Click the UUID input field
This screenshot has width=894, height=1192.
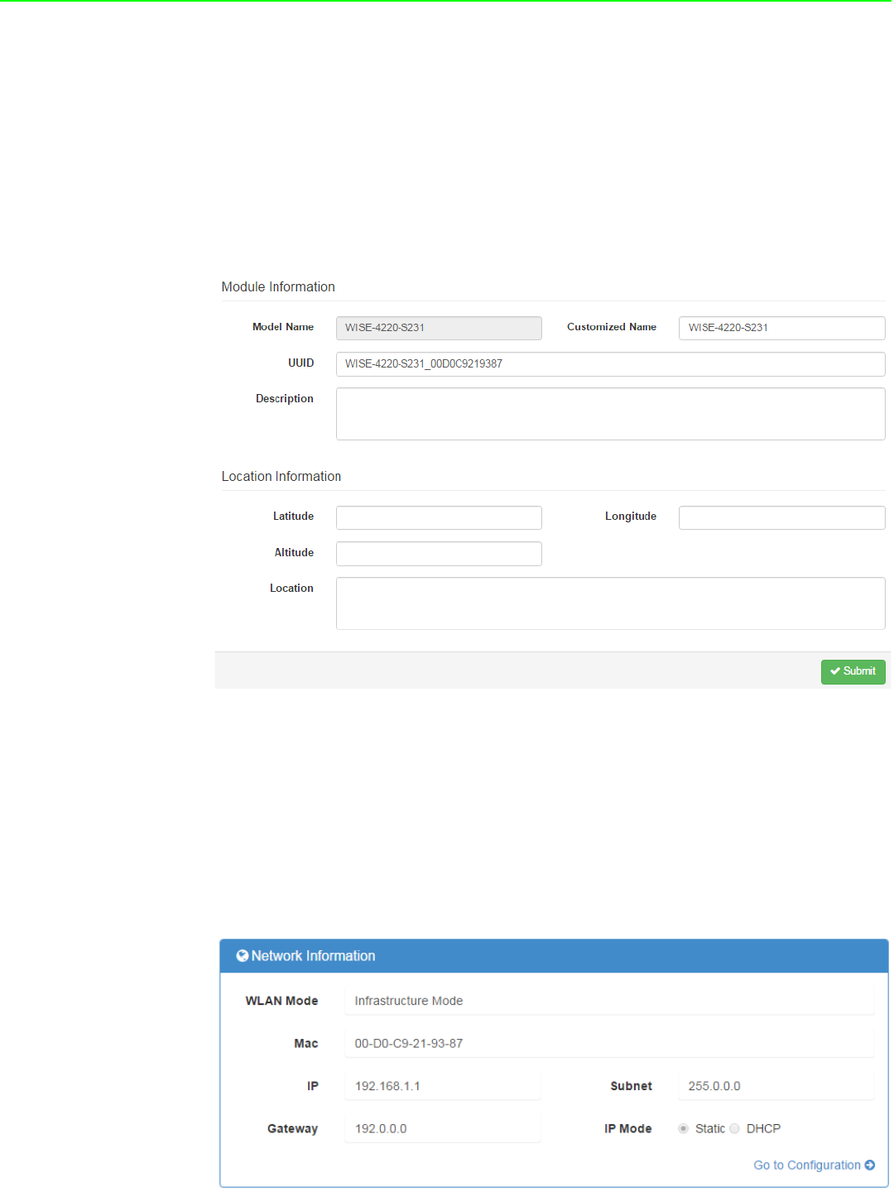point(610,364)
